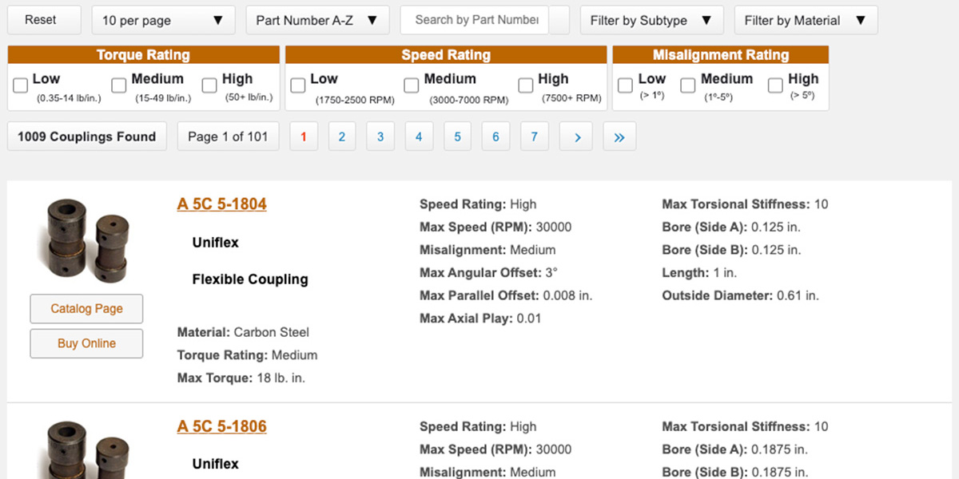
Task: Select Max Speed (RPM): 30000 text for A 5C 5-1804
Action: (495, 227)
